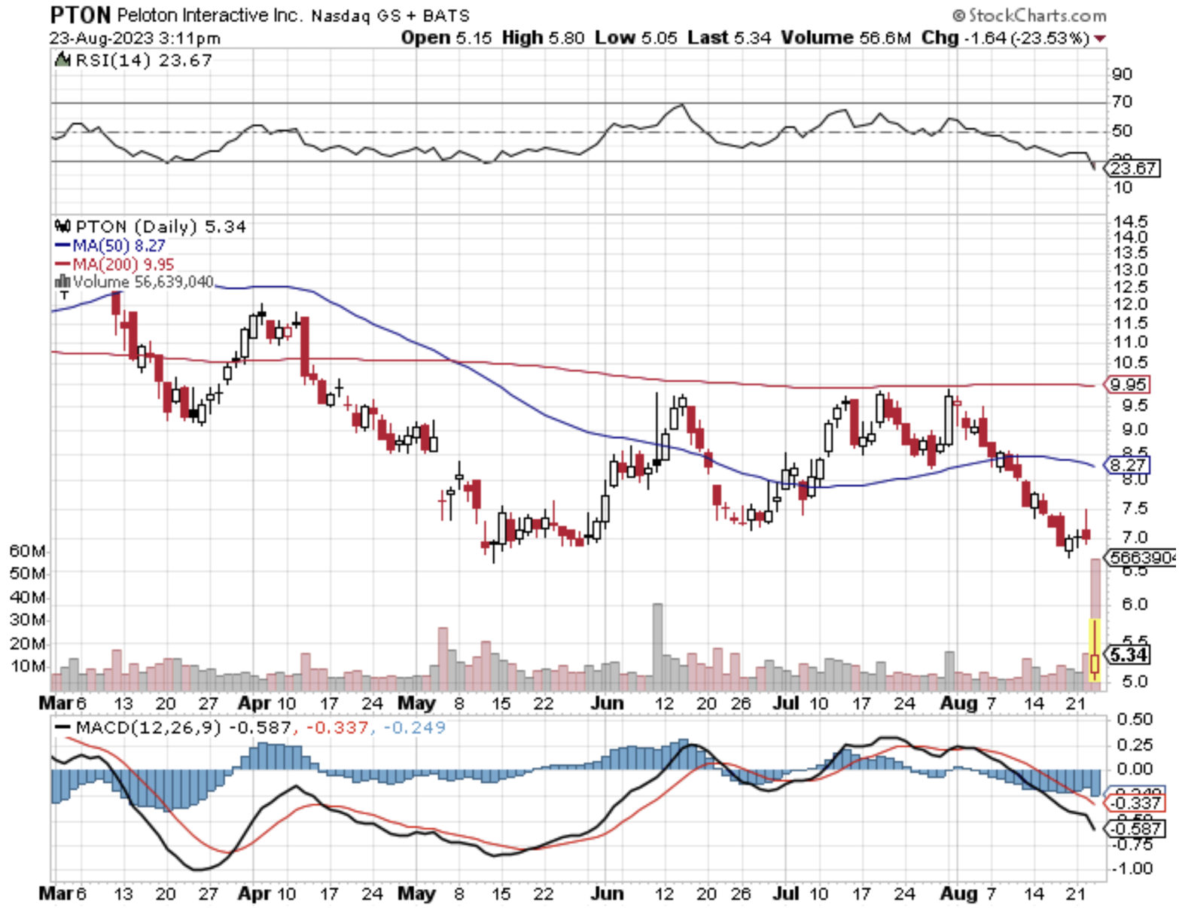Screen dimensions: 1179x908
Task: Click the blue MA(50) legend line
Action: click(62, 245)
